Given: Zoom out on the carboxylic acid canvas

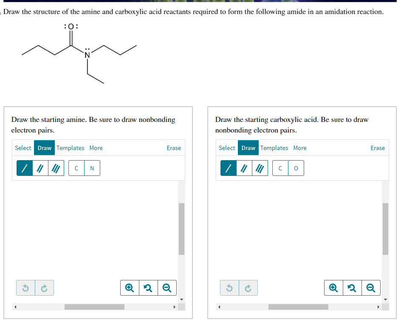Looking at the screenshot, I should pos(371,288).
